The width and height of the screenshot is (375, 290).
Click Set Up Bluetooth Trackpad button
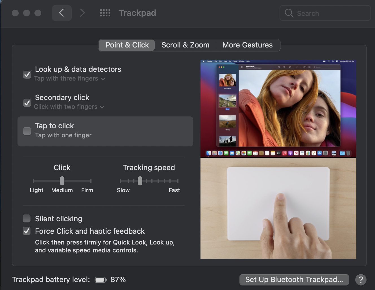[294, 280]
